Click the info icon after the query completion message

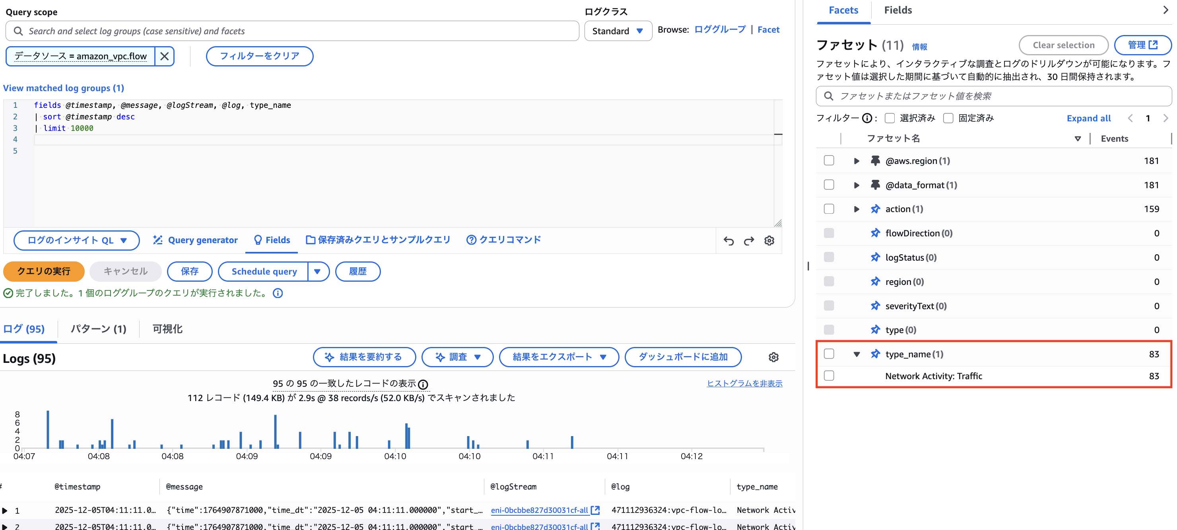tap(277, 293)
